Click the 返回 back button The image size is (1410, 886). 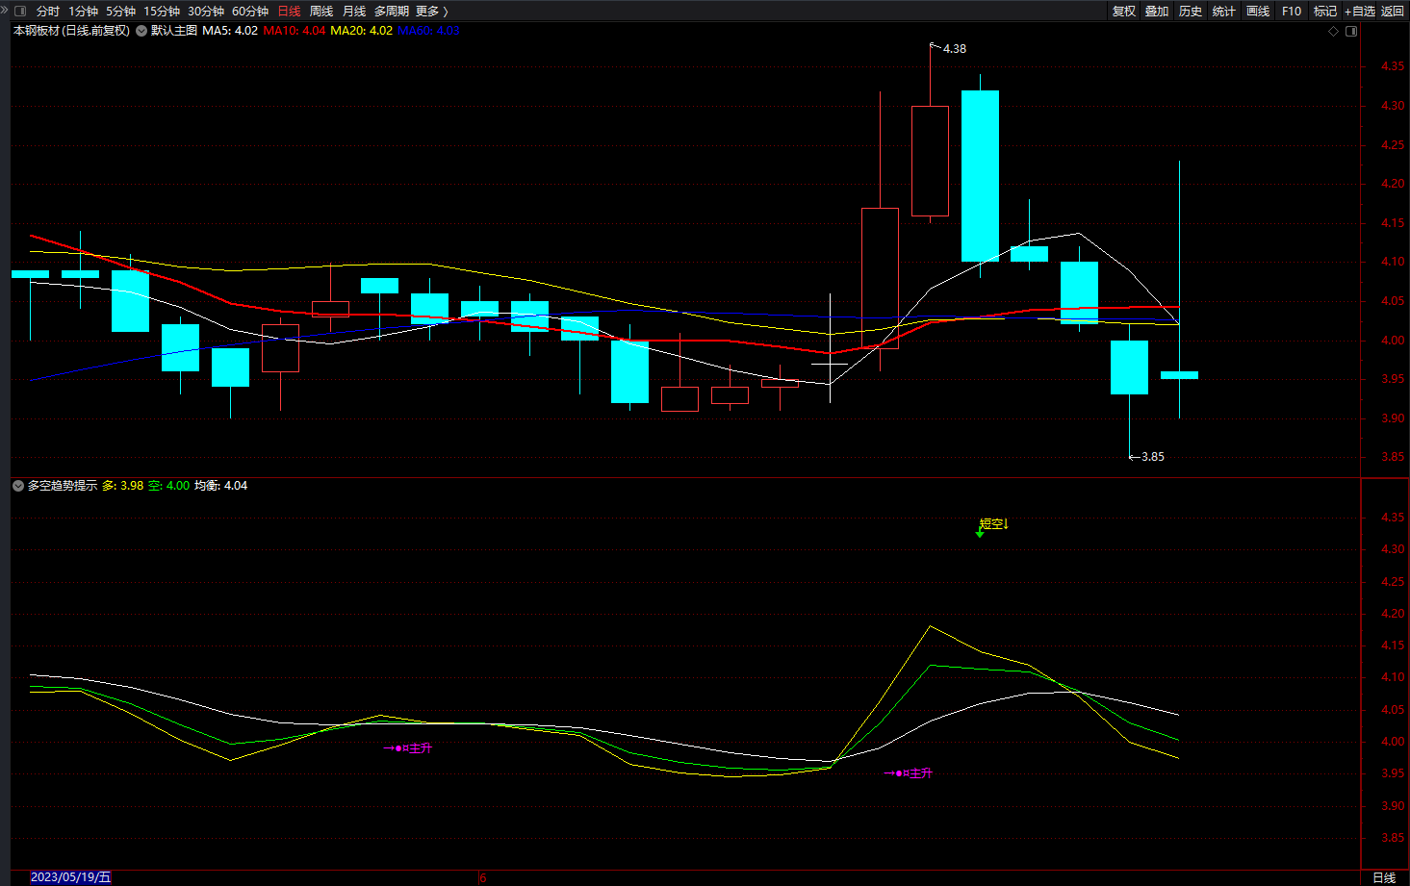1393,12
